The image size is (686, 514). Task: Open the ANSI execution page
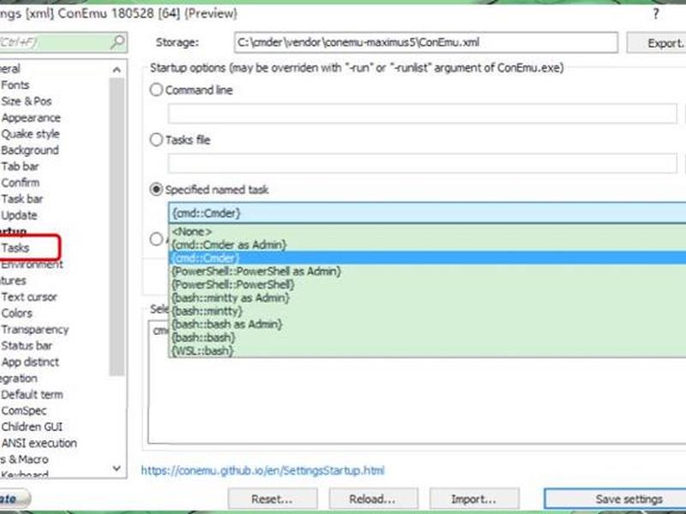(39, 443)
